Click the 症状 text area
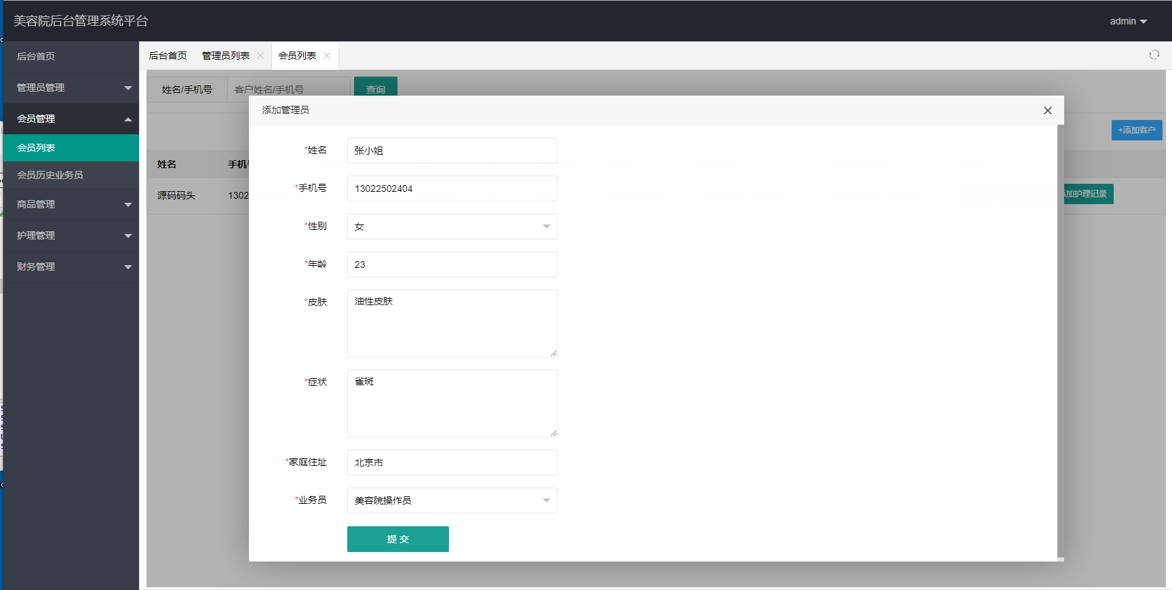Viewport: 1172px width, 590px height. pos(452,404)
